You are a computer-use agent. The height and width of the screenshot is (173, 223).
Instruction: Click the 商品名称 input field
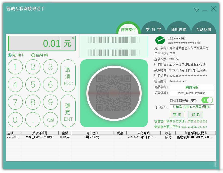click(x=192, y=87)
